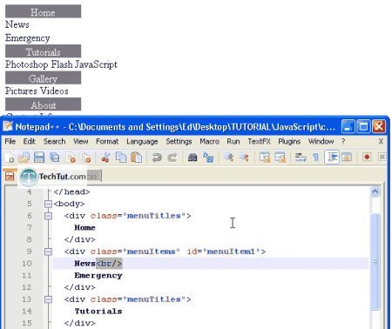Create a new document with the New toolbar icon

coord(10,158)
